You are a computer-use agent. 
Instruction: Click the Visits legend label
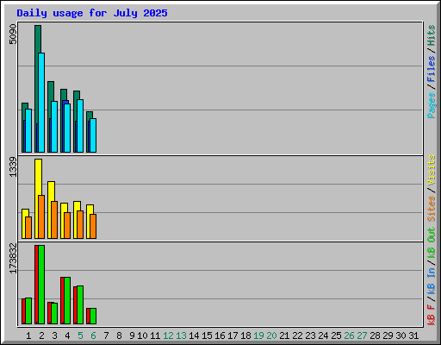pyautogui.click(x=431, y=170)
